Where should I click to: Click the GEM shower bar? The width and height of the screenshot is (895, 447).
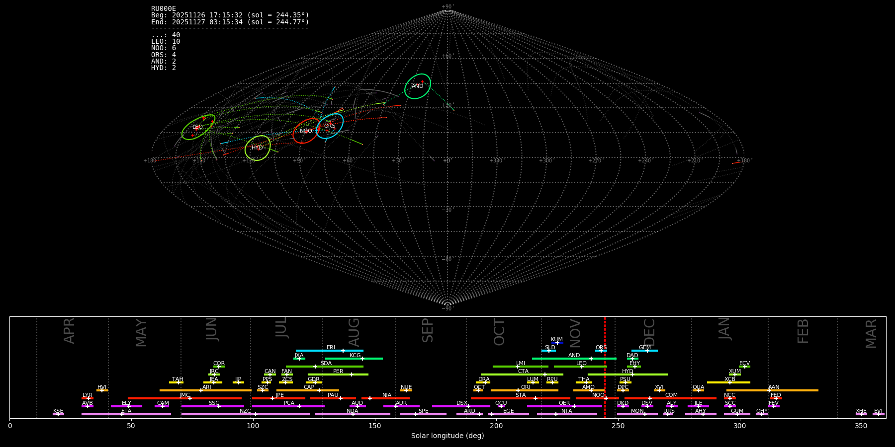click(644, 351)
